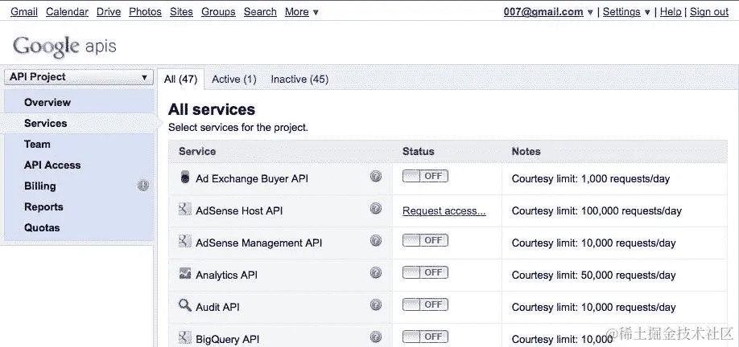The height and width of the screenshot is (347, 739).
Task: Open the Calendar link
Action: click(x=67, y=12)
